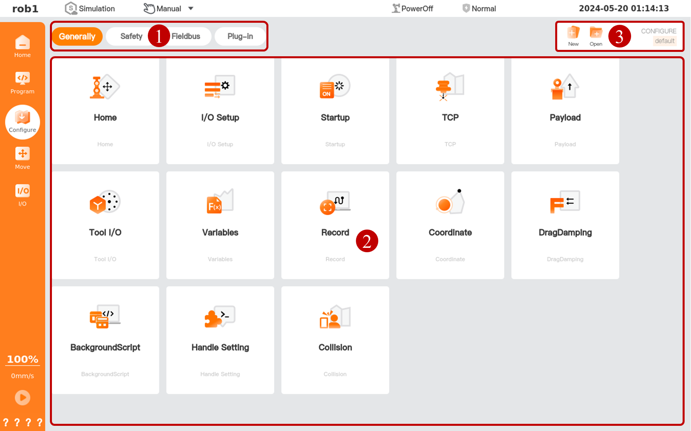Open the Handle Setting tile
The height and width of the screenshot is (431, 691).
pyautogui.click(x=220, y=340)
